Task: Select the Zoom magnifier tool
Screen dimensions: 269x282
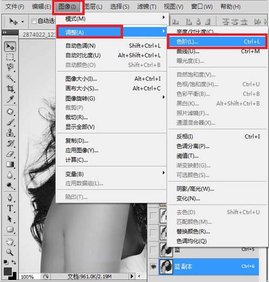Action: coord(10,252)
